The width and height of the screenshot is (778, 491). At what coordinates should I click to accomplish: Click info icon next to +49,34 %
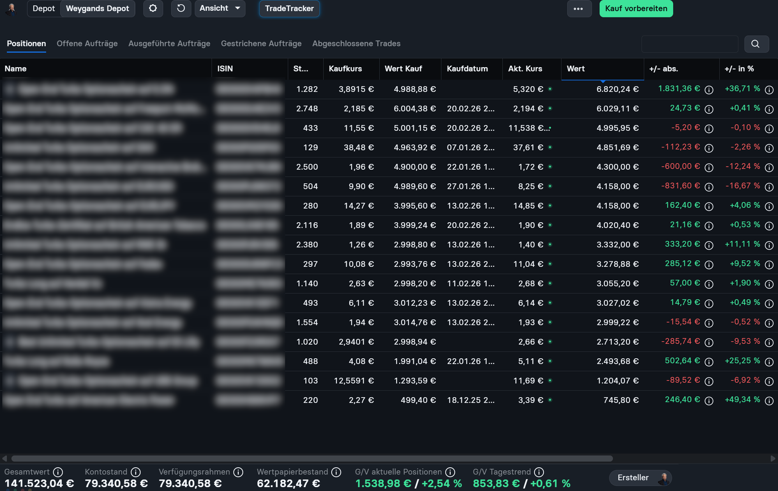point(769,401)
